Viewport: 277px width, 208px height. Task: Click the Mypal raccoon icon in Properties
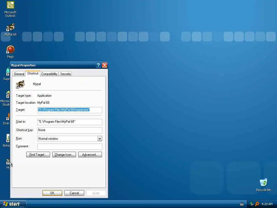20,84
